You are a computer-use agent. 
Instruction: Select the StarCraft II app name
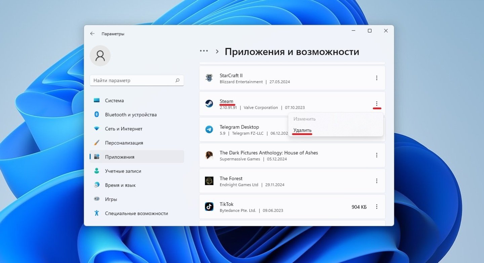(231, 76)
